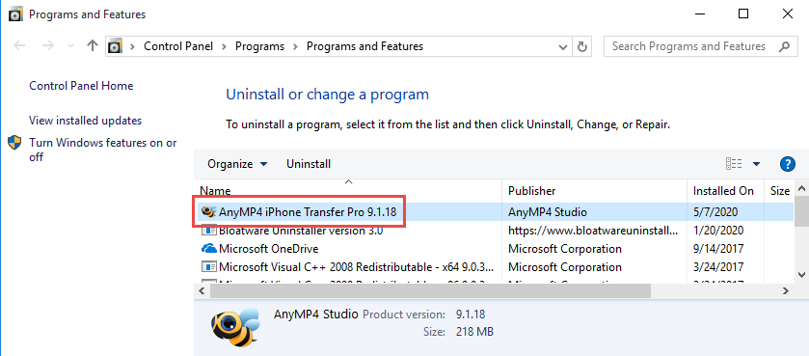Select Programs in the breadcrumb path
Image resolution: width=809 pixels, height=356 pixels.
(x=259, y=46)
